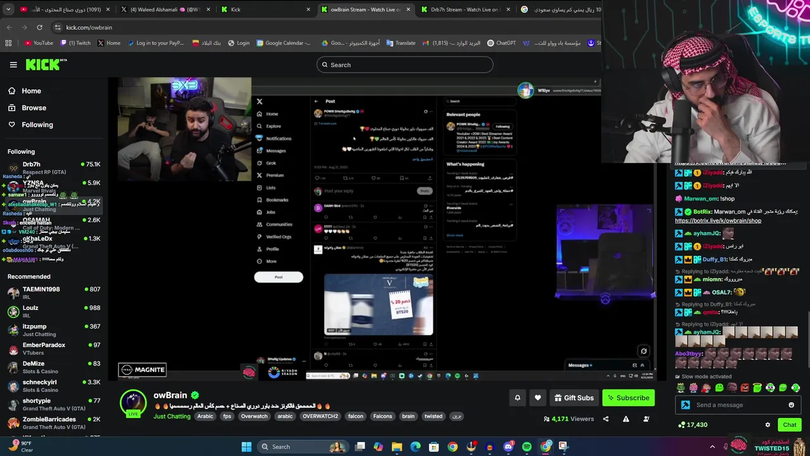
Task: Switch to the Drb7h Stream tab
Action: click(465, 9)
